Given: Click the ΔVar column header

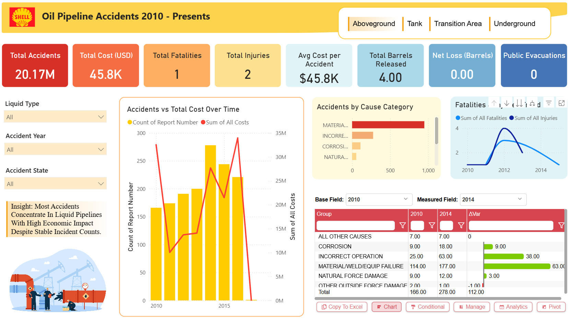Looking at the screenshot, I should (x=516, y=214).
